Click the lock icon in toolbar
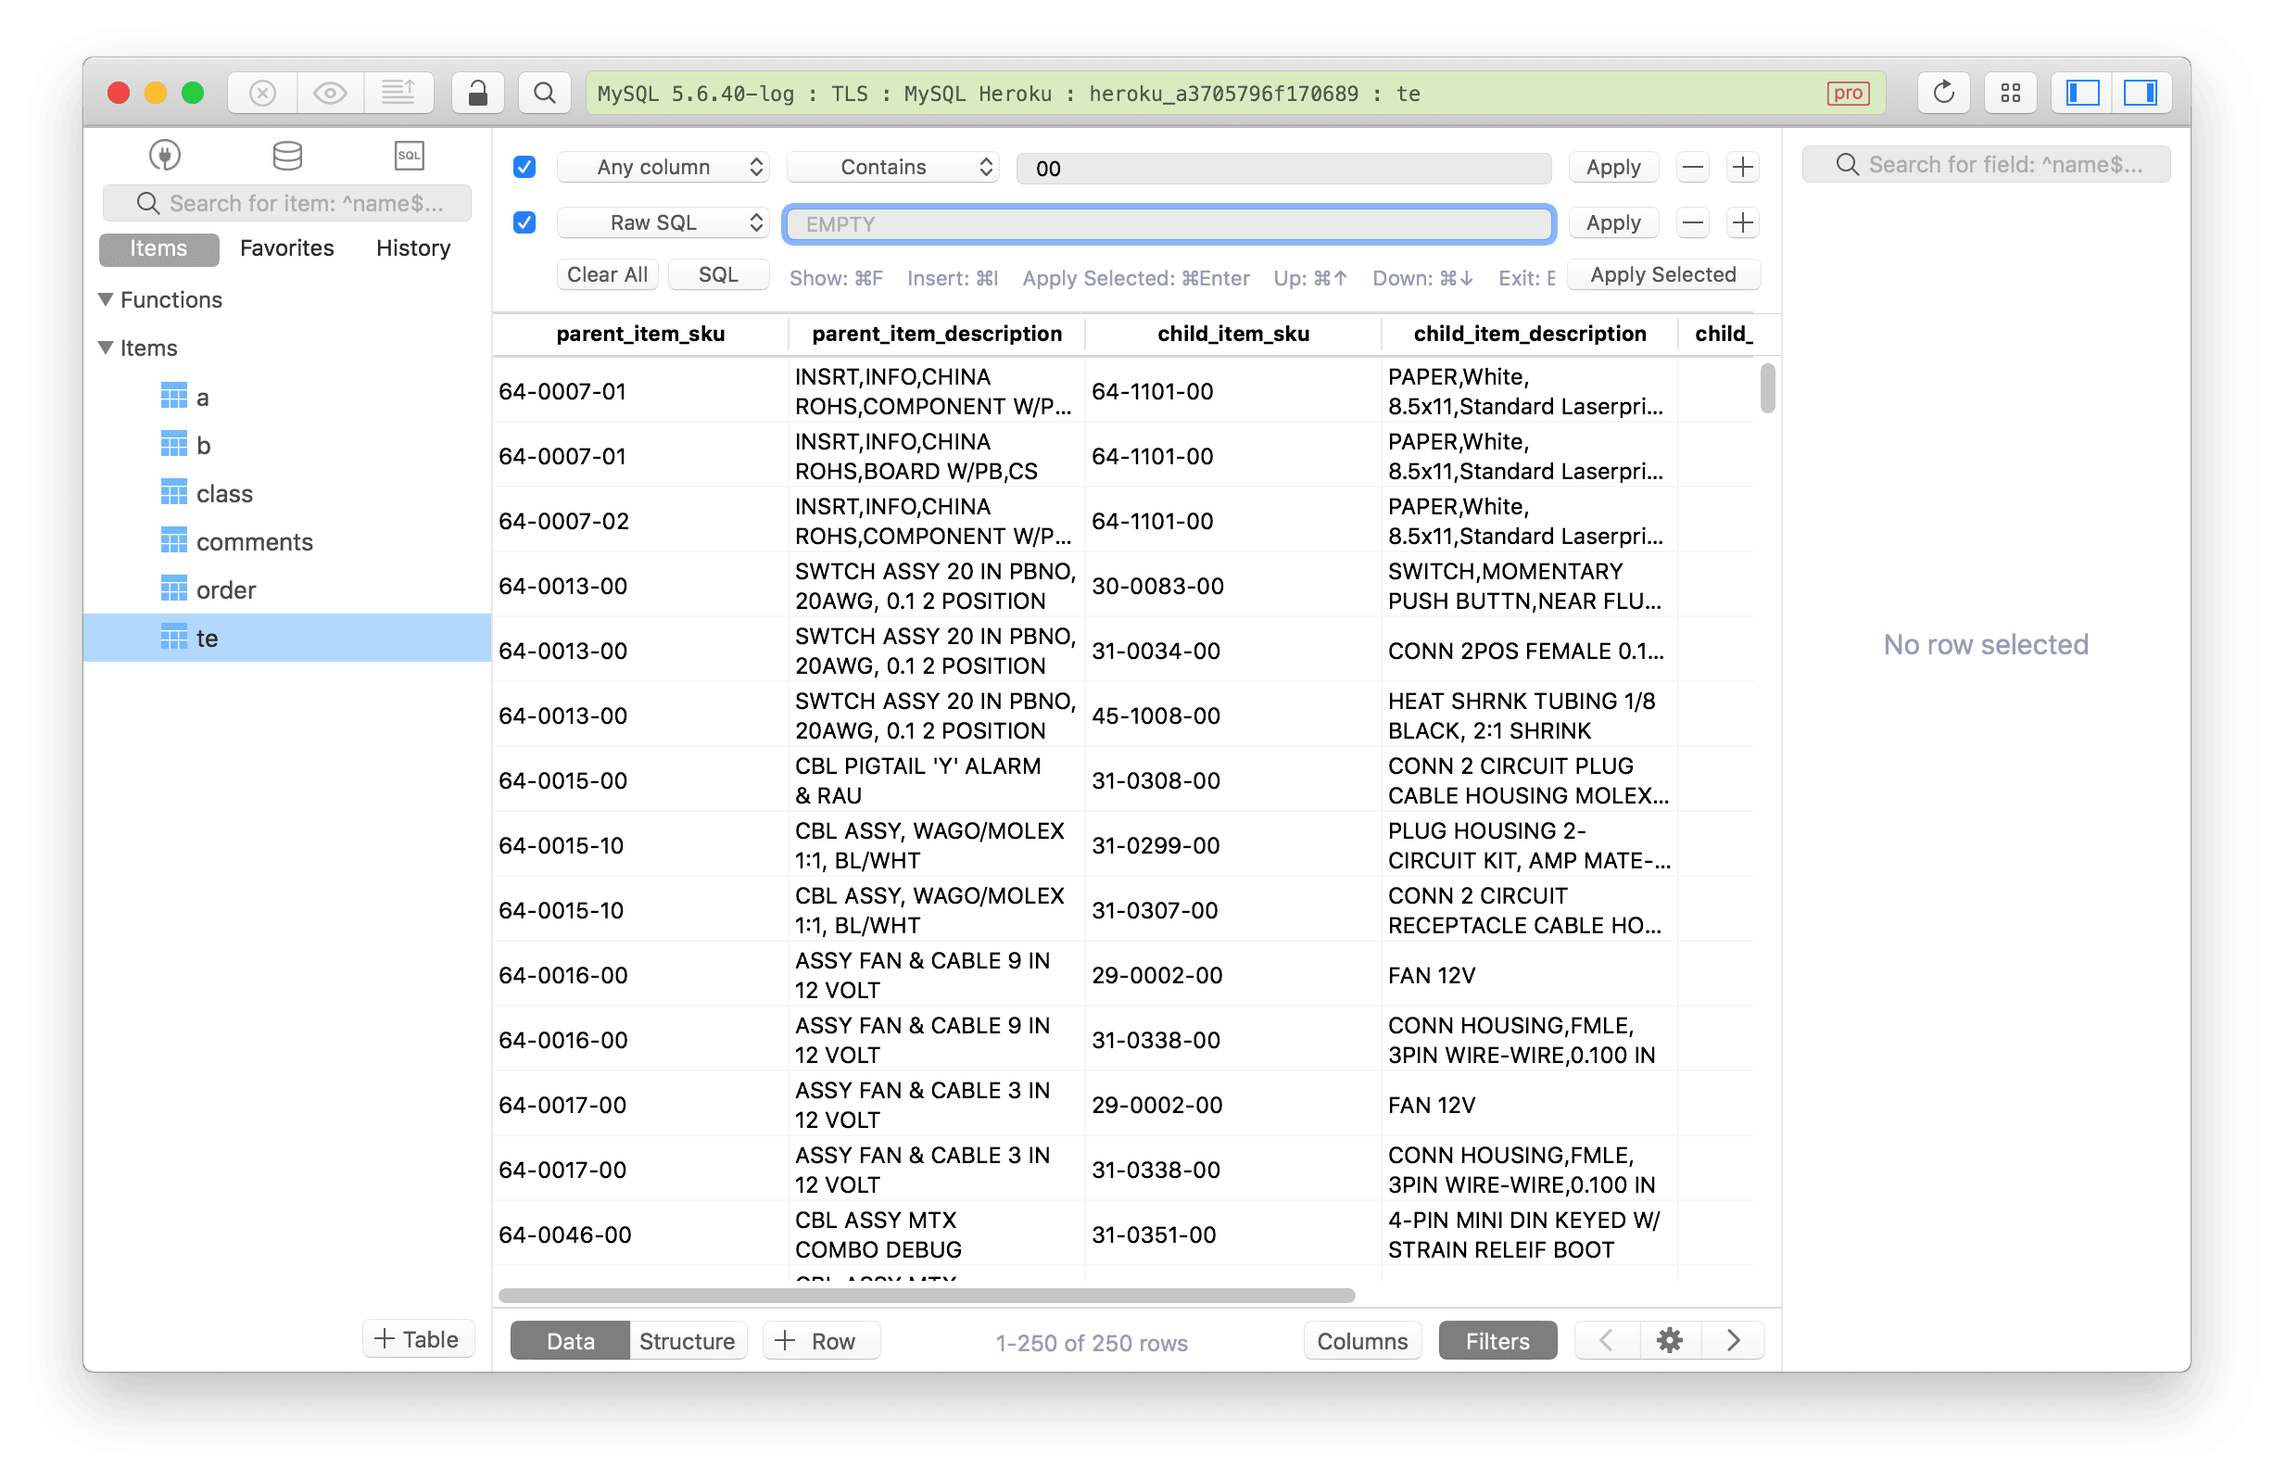 click(x=478, y=93)
